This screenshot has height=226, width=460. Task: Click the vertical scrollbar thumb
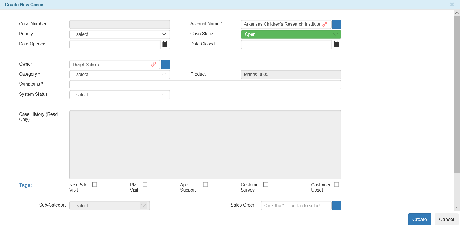[457, 95]
